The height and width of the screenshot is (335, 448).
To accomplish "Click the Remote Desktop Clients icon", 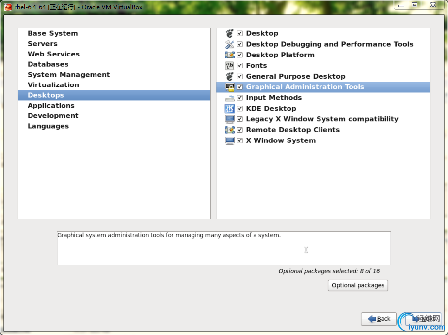I will (230, 130).
